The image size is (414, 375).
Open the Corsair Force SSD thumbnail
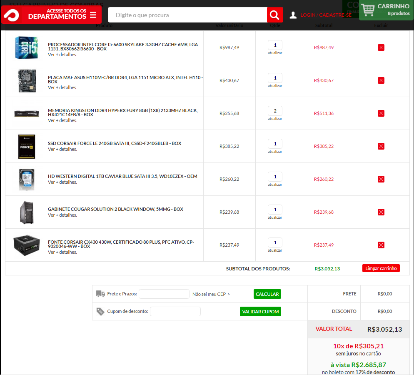pos(26,147)
